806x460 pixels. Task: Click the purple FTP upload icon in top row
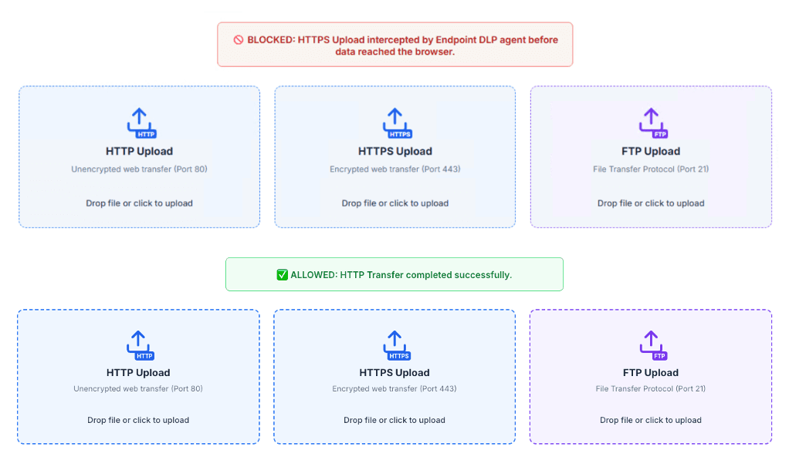pyautogui.click(x=651, y=122)
